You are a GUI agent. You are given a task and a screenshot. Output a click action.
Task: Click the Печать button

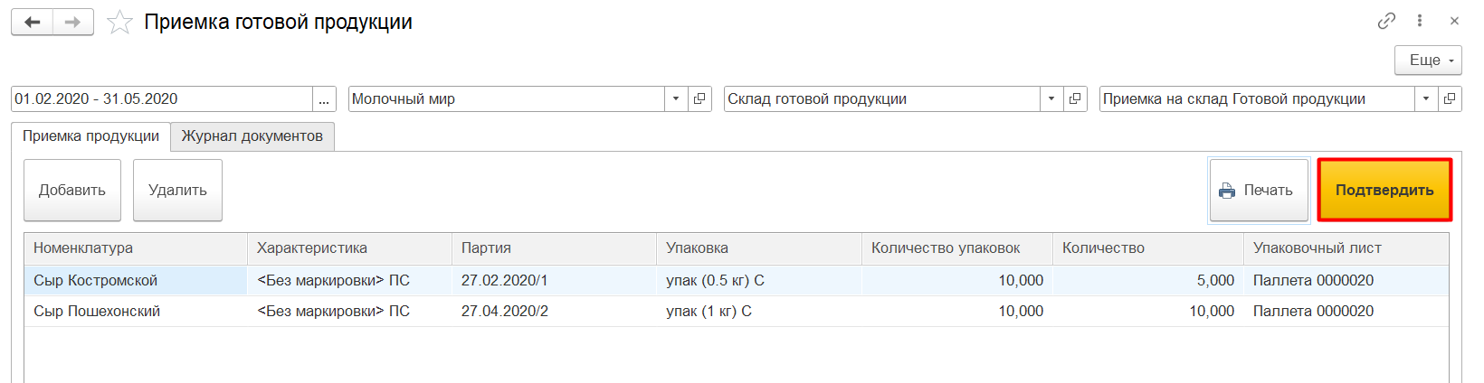point(1259,191)
